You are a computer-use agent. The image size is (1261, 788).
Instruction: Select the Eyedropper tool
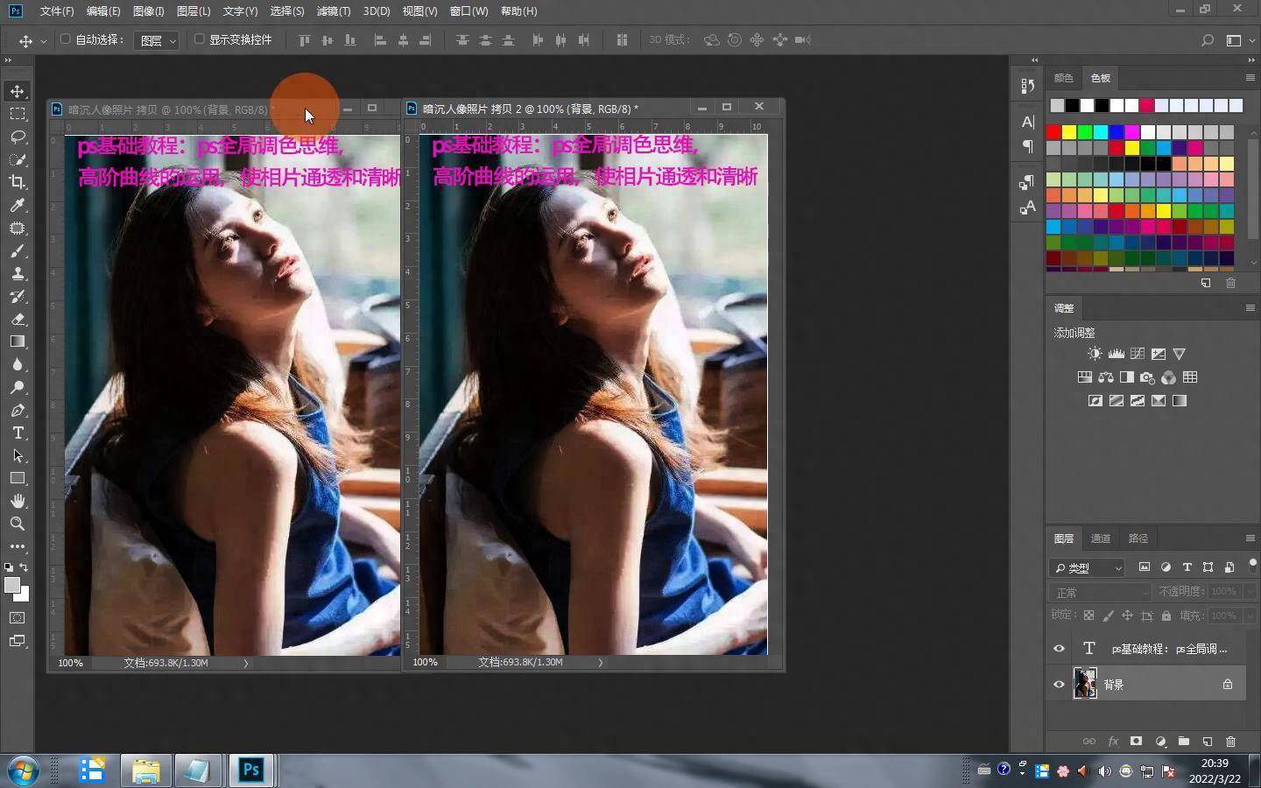coord(18,205)
